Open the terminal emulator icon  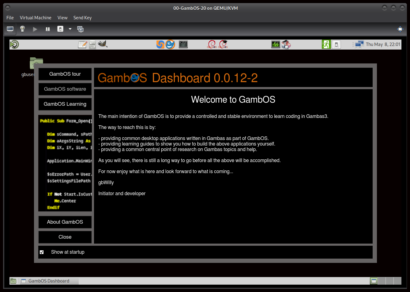[183, 44]
